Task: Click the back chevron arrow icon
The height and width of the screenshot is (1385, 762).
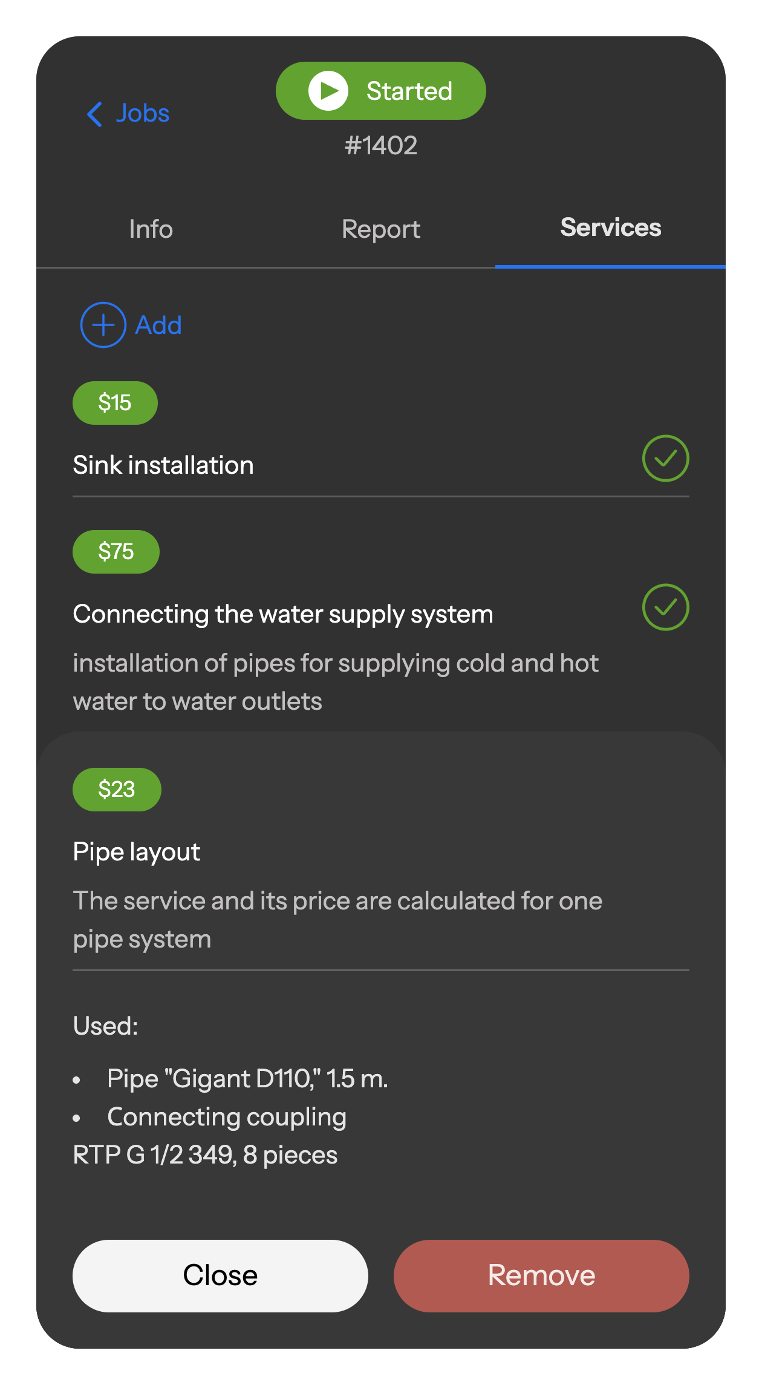Action: [95, 114]
